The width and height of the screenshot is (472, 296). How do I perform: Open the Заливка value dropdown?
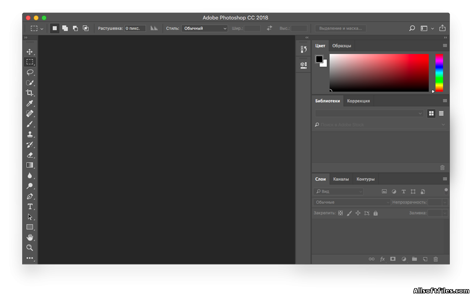pos(444,213)
